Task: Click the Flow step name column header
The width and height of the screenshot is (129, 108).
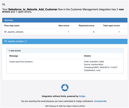Action: point(12,26)
